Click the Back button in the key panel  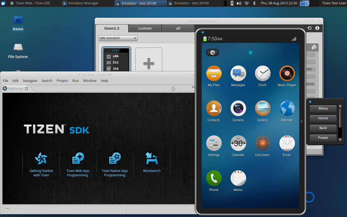pos(323,128)
